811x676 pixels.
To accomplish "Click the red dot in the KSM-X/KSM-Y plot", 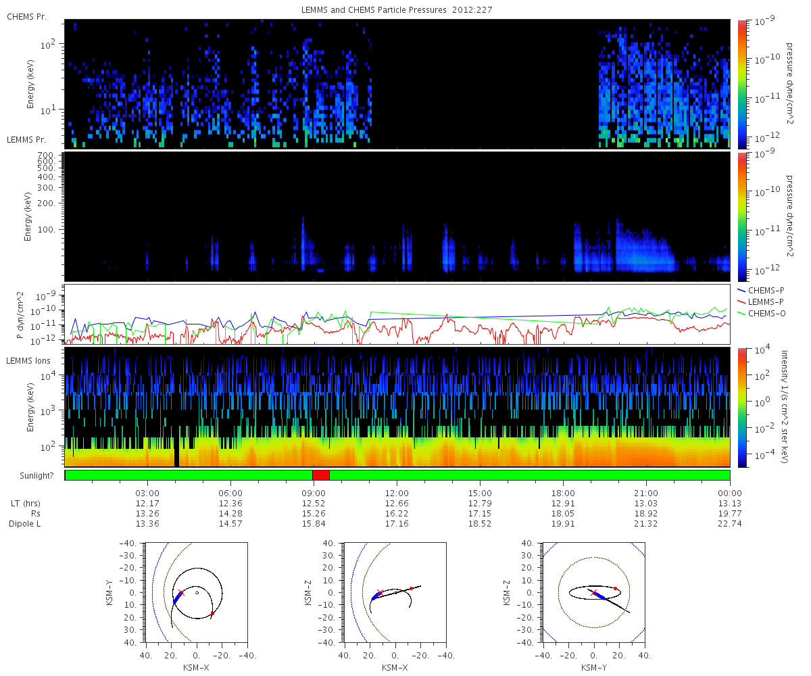I will (212, 613).
